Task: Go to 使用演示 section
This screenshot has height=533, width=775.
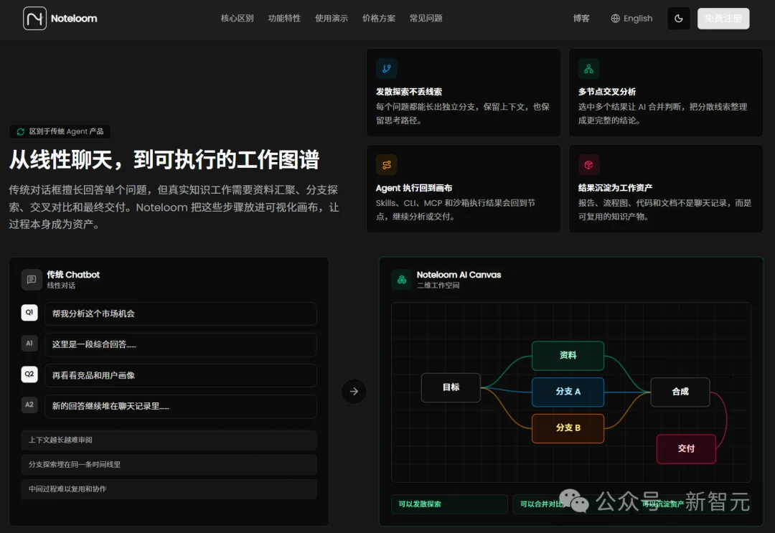Action: click(x=332, y=18)
